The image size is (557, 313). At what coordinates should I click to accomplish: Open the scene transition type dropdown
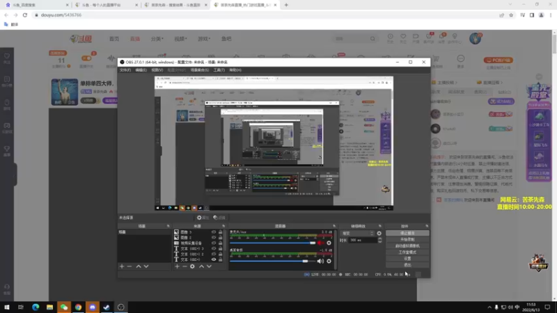click(x=357, y=233)
